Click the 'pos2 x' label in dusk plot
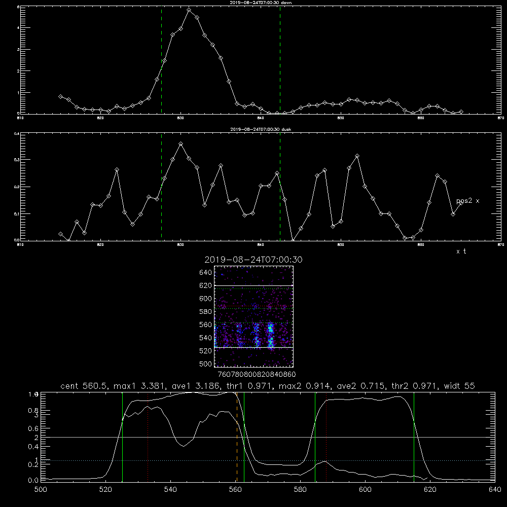This screenshot has height=507, width=507. pos(467,201)
